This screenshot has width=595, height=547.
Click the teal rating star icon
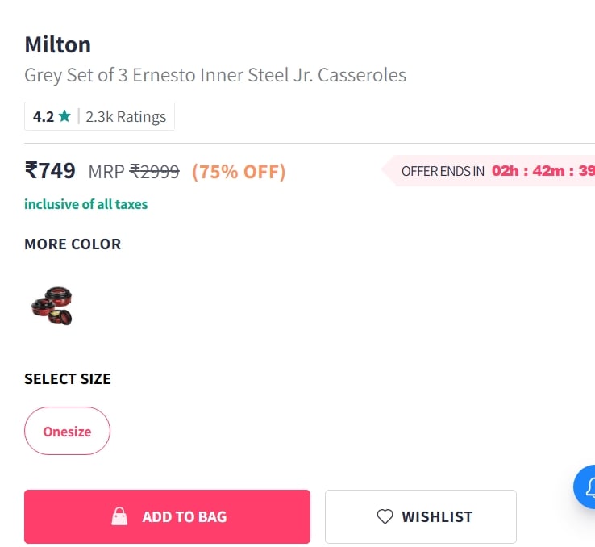click(64, 116)
